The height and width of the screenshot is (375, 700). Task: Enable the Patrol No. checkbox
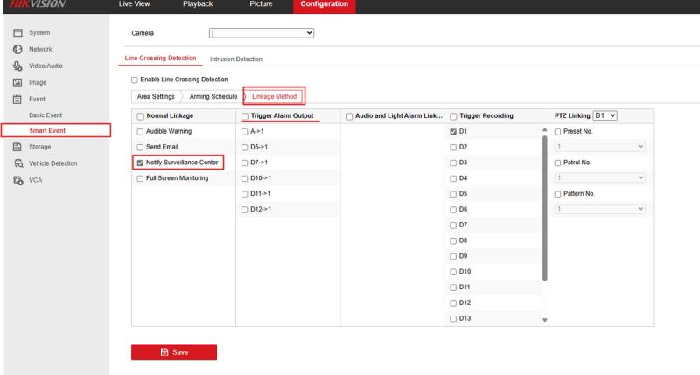pyautogui.click(x=557, y=163)
